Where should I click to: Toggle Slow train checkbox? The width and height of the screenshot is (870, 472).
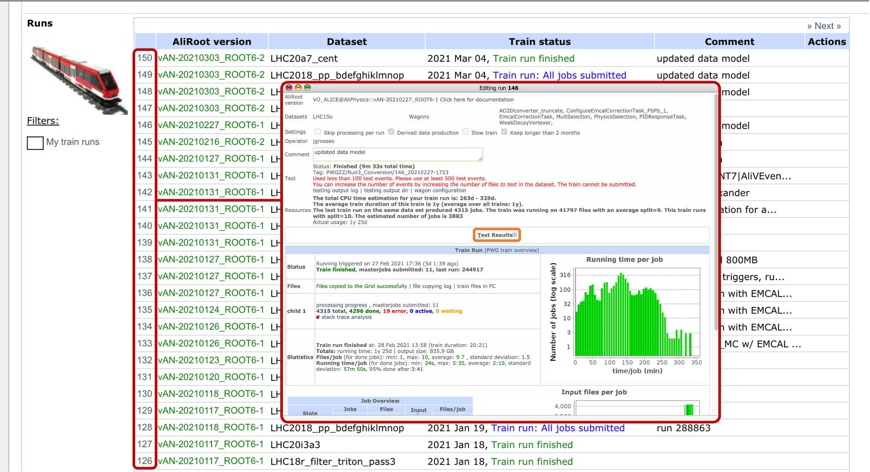465,132
